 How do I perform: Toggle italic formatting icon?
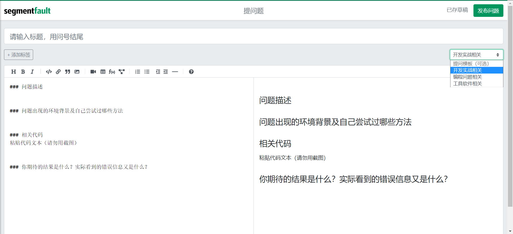coord(32,72)
